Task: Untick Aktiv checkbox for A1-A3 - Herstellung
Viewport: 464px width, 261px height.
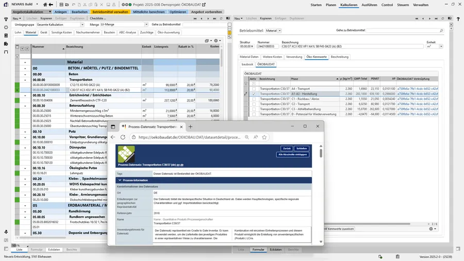Action: coord(254,94)
